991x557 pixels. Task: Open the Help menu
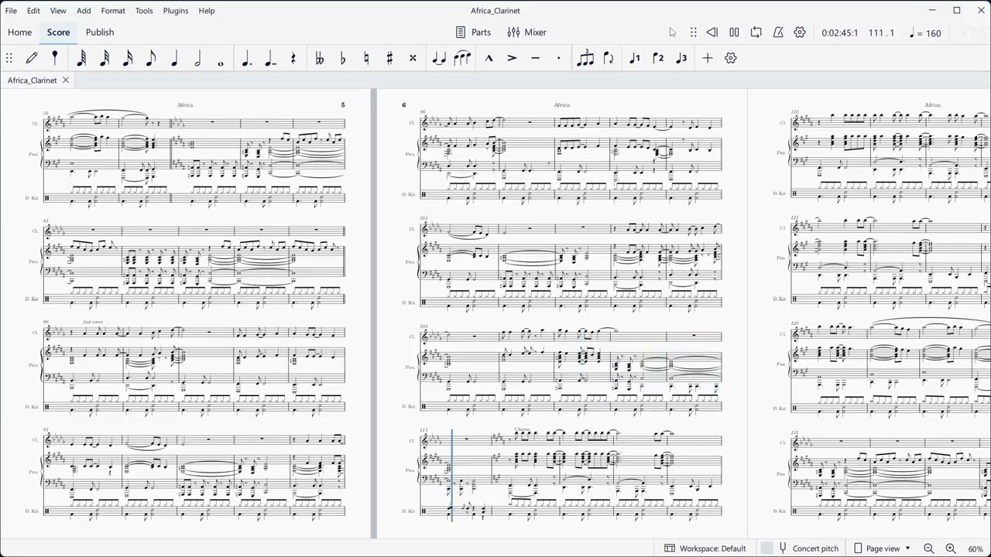tap(207, 11)
